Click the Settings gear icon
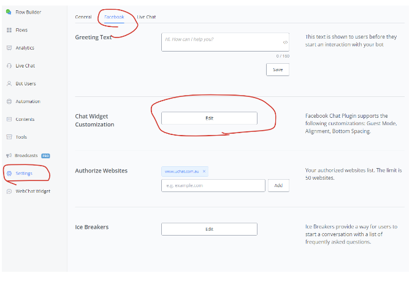The height and width of the screenshot is (281, 412). (x=9, y=174)
